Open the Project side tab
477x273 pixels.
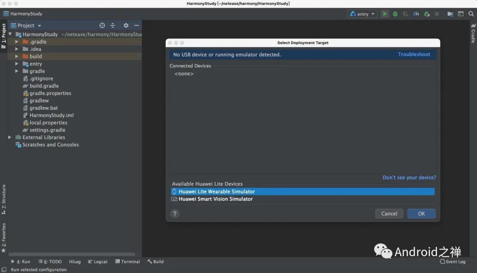pyautogui.click(x=4, y=36)
